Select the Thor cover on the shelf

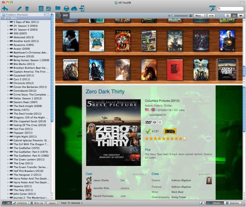(201, 41)
